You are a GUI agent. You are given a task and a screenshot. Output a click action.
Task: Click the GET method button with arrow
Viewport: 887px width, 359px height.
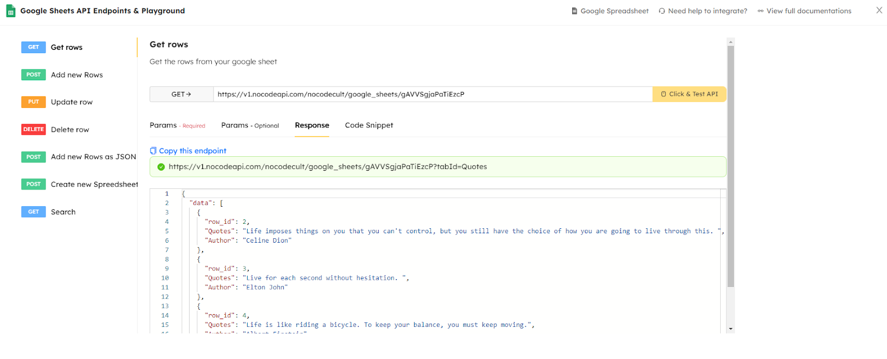(x=181, y=94)
